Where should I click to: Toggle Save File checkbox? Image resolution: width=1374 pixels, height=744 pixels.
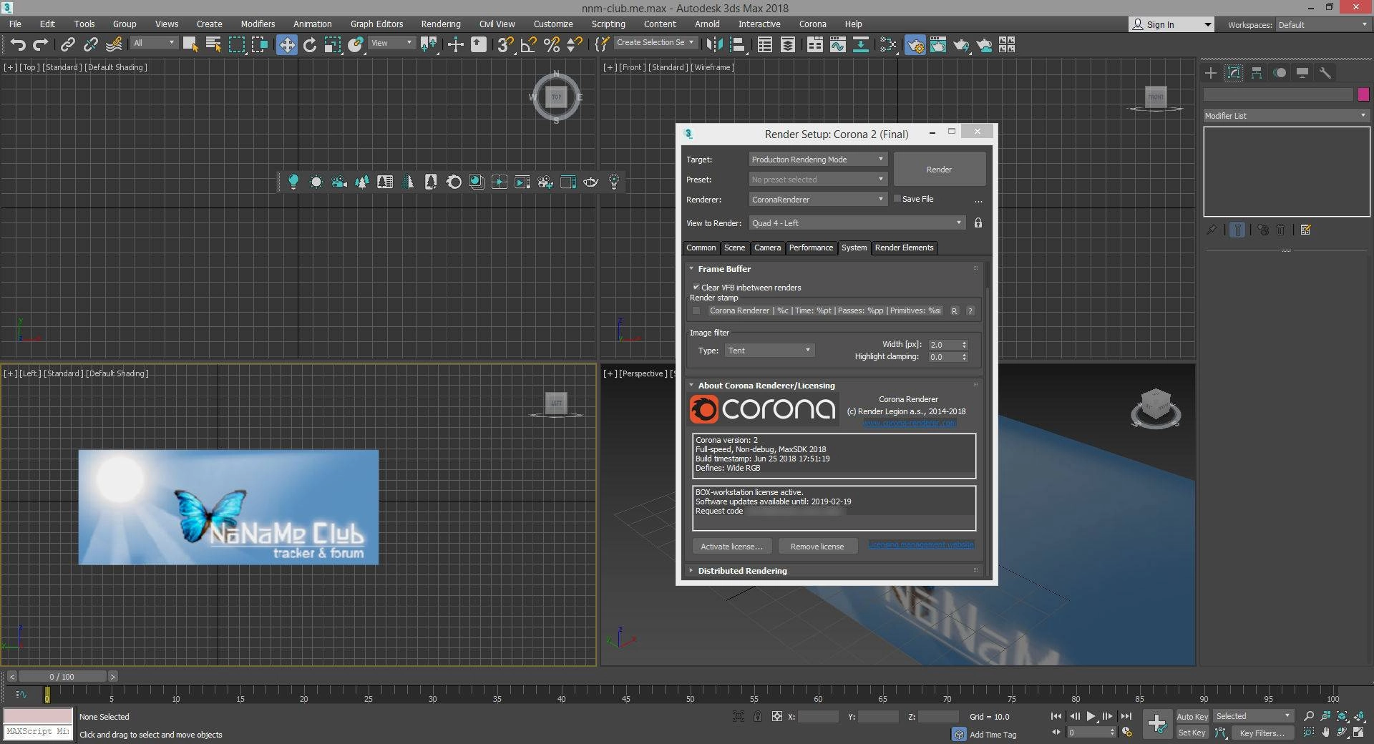(x=897, y=199)
